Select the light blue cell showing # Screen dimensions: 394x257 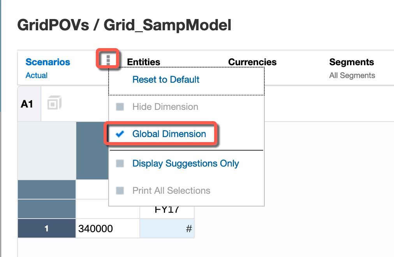(x=167, y=229)
